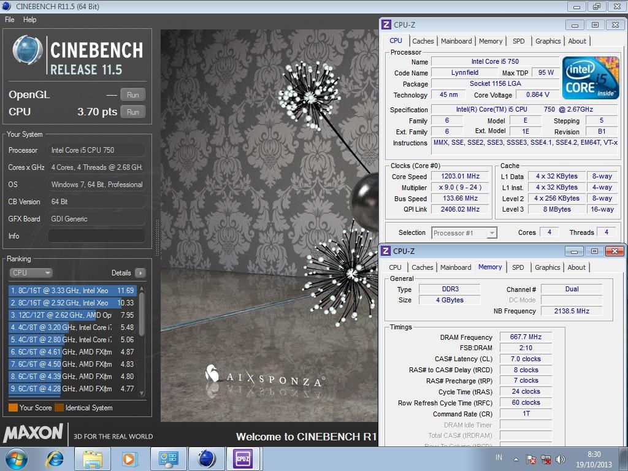Click the 3.70 pts CPU score
This screenshot has width=628, height=471.
pos(97,112)
